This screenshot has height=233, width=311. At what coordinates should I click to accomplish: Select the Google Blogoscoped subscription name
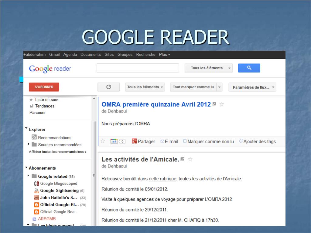(x=59, y=184)
